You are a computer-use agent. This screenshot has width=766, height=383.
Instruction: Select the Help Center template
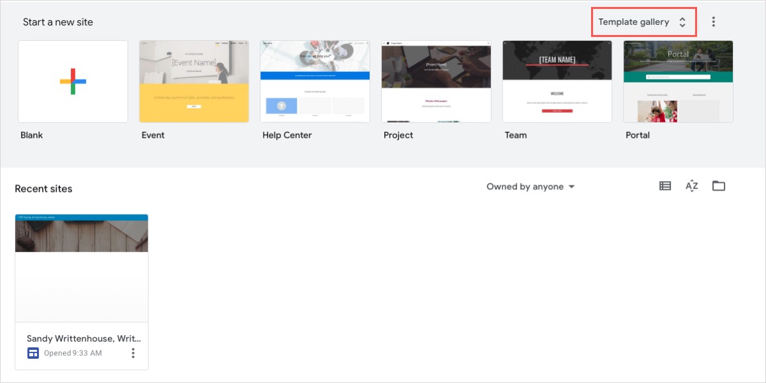[x=315, y=81]
